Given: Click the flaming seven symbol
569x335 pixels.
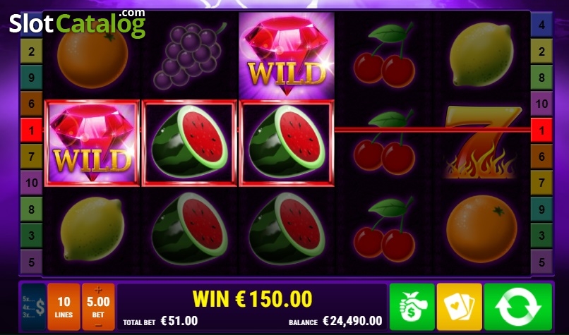Looking at the screenshot, I should (481, 142).
